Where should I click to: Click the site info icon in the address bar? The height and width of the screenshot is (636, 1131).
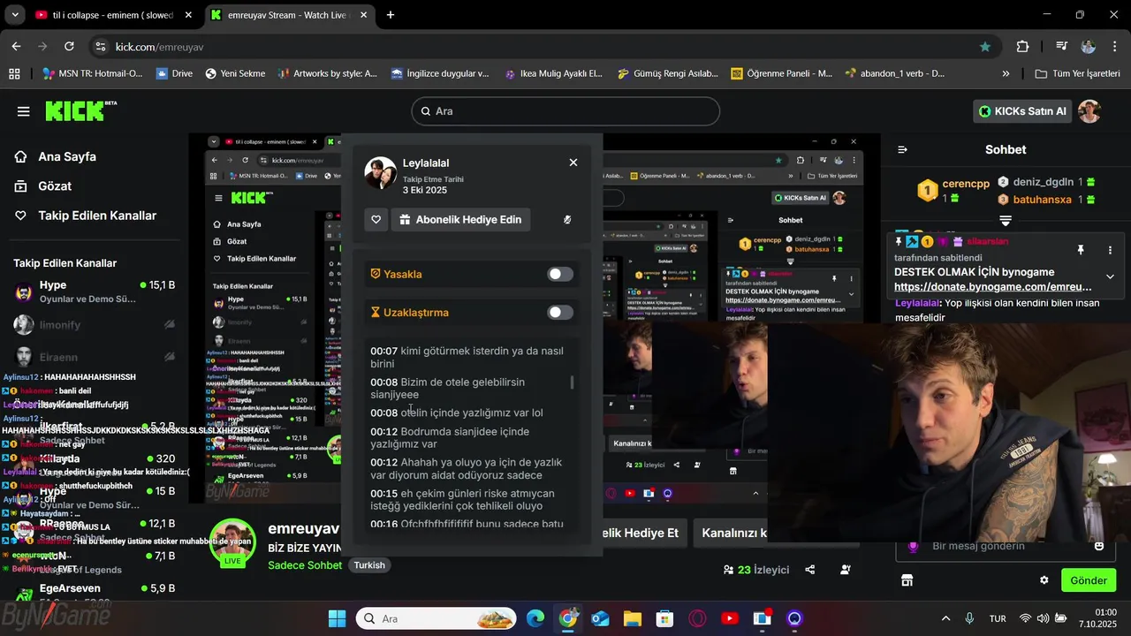pos(101,47)
